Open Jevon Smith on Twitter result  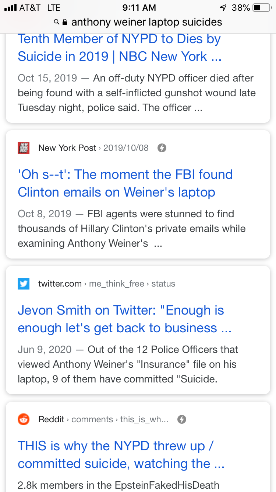(125, 319)
